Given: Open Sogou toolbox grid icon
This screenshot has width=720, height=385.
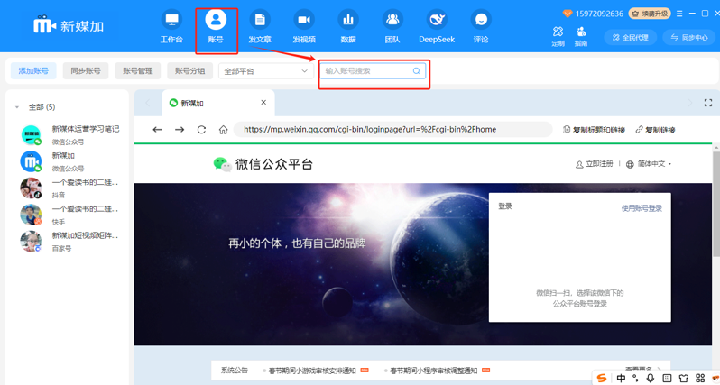Looking at the screenshot, I should click(700, 378).
